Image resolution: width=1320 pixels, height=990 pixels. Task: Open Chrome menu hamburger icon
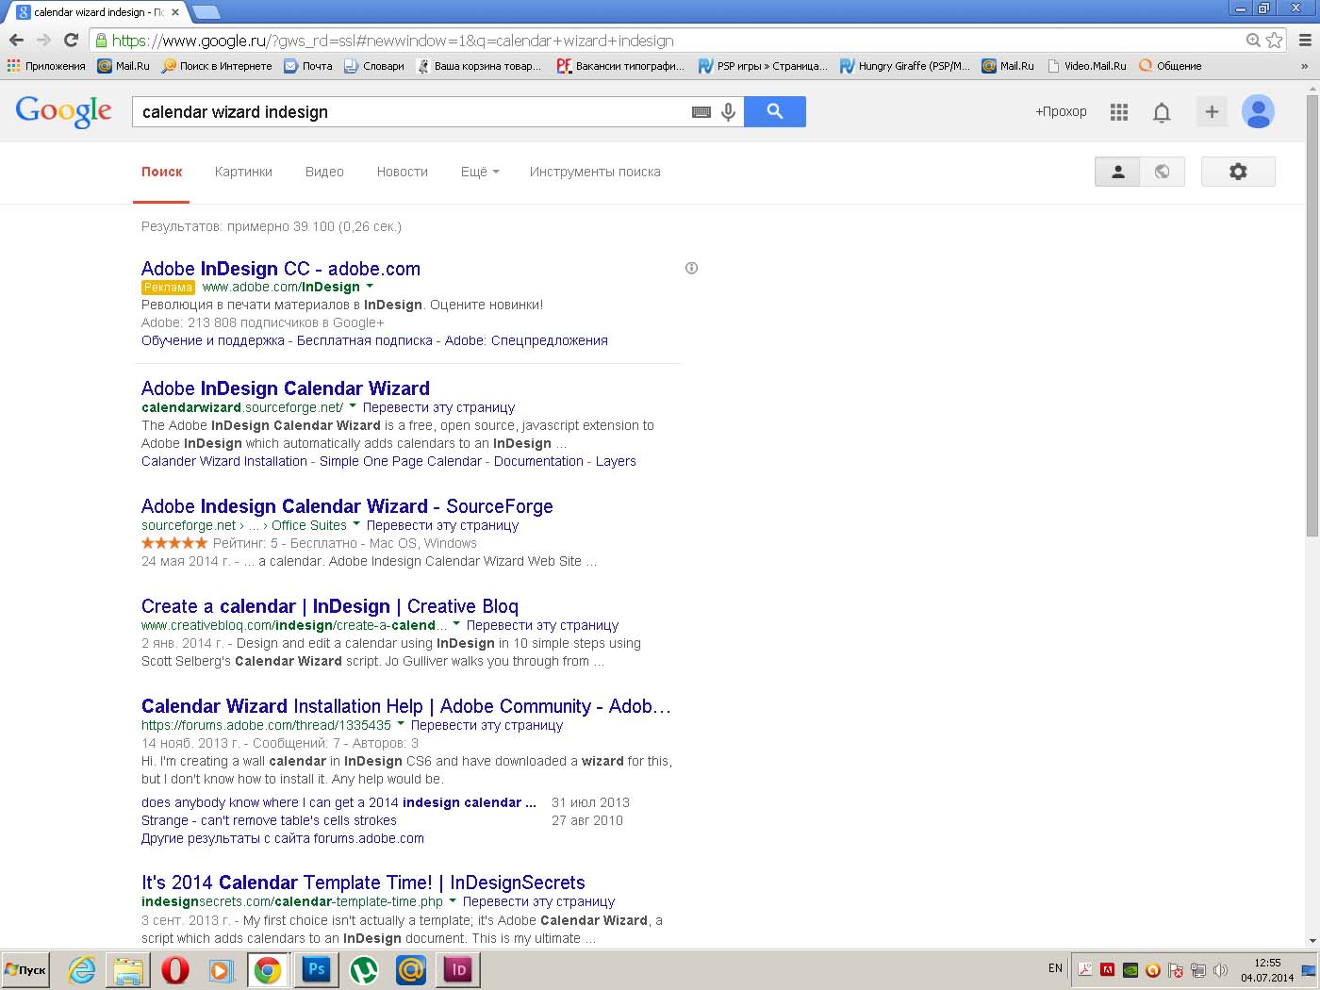click(1305, 40)
